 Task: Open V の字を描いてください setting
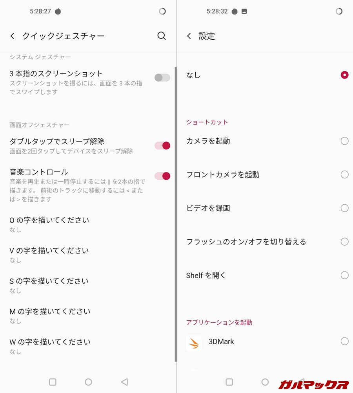coord(49,254)
